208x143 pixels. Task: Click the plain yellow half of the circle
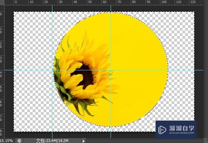pyautogui.click(x=139, y=70)
